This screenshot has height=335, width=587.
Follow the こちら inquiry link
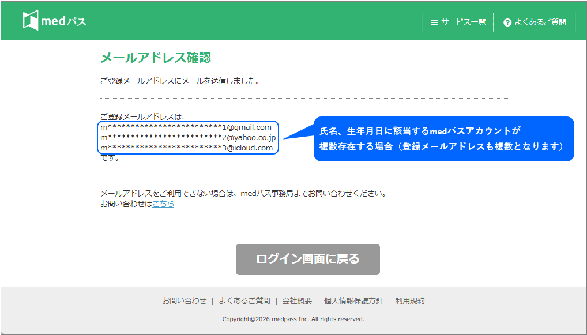(x=163, y=204)
